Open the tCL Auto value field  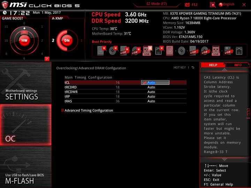(155, 83)
